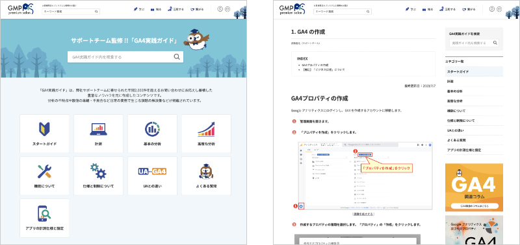Click the round message icon in right page header
Viewport: 520px width, 245px height.
(x=499, y=9)
